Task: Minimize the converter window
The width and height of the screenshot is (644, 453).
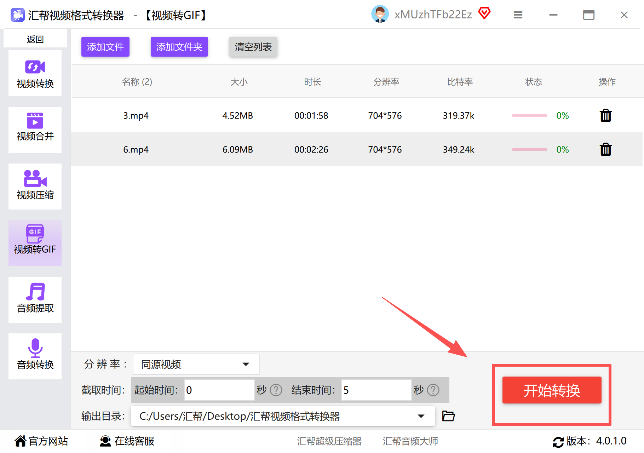Action: (x=553, y=15)
